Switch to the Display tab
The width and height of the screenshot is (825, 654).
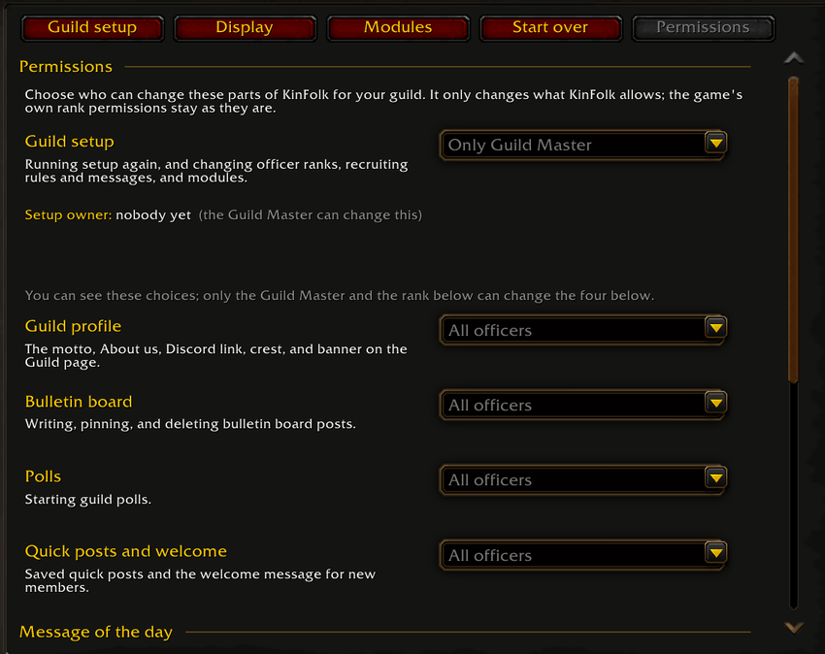pos(246,27)
